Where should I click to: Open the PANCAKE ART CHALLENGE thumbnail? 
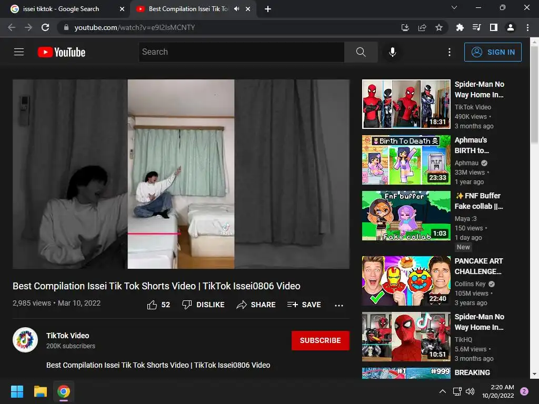[x=406, y=281]
